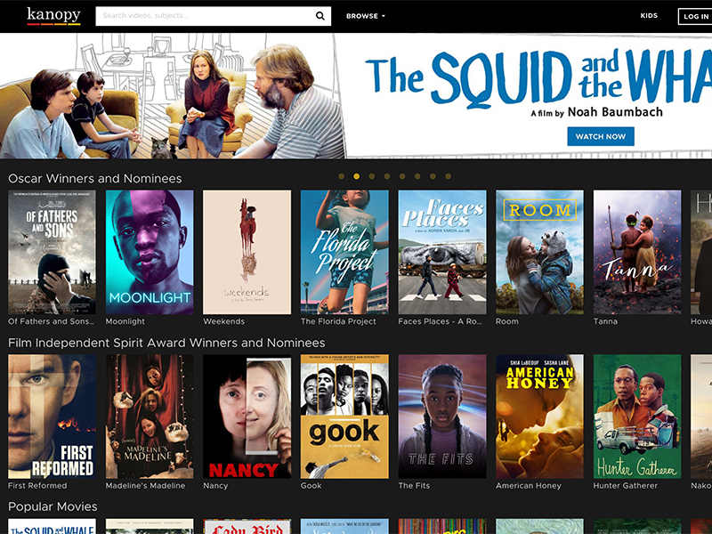The height and width of the screenshot is (534, 712).
Task: Open the First Reformed poster
Action: [52, 417]
